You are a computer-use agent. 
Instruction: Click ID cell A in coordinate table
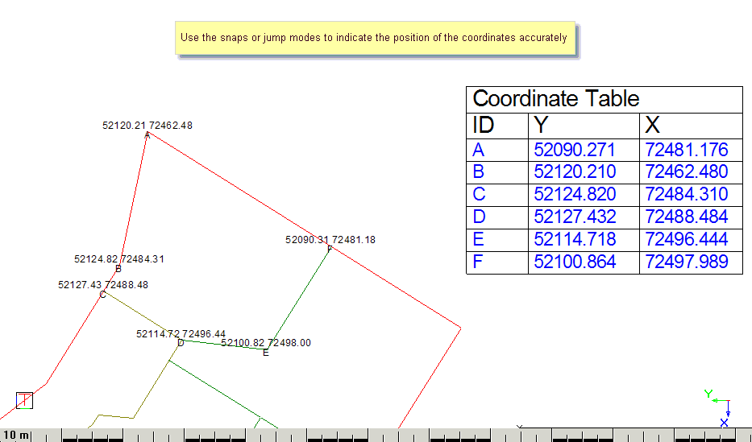click(497, 150)
